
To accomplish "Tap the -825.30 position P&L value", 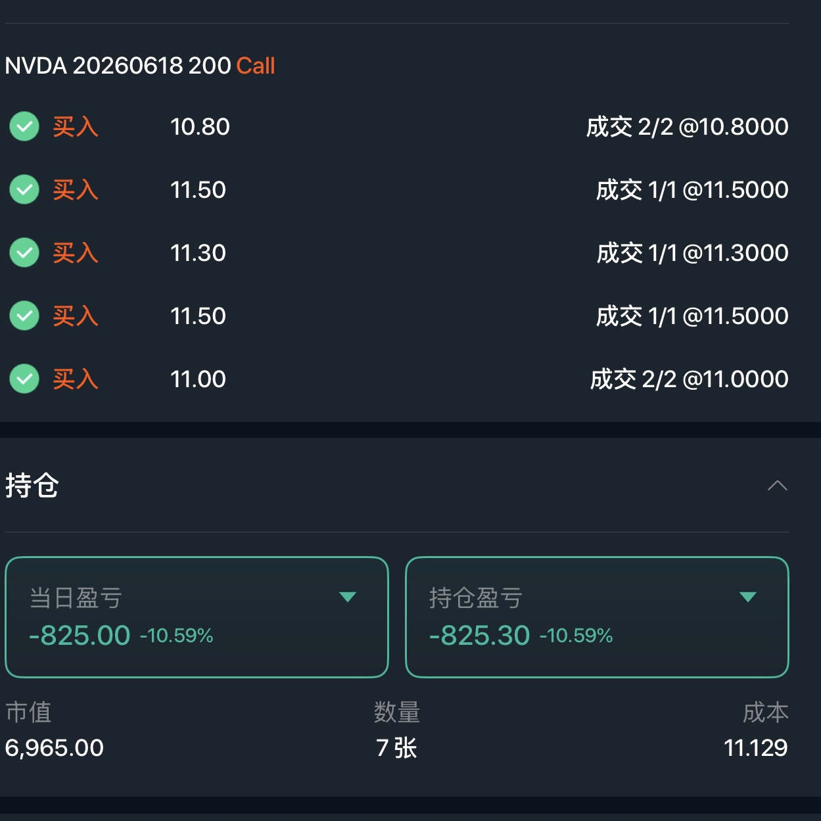I will coord(479,636).
